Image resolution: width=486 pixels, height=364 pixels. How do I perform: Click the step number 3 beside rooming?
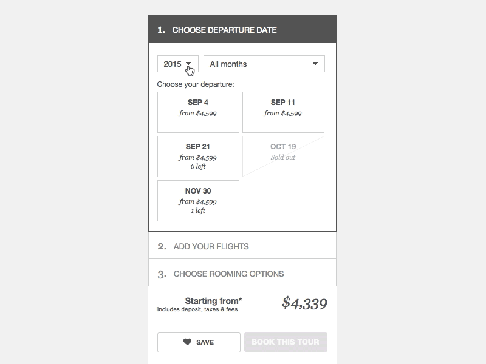pyautogui.click(x=162, y=274)
